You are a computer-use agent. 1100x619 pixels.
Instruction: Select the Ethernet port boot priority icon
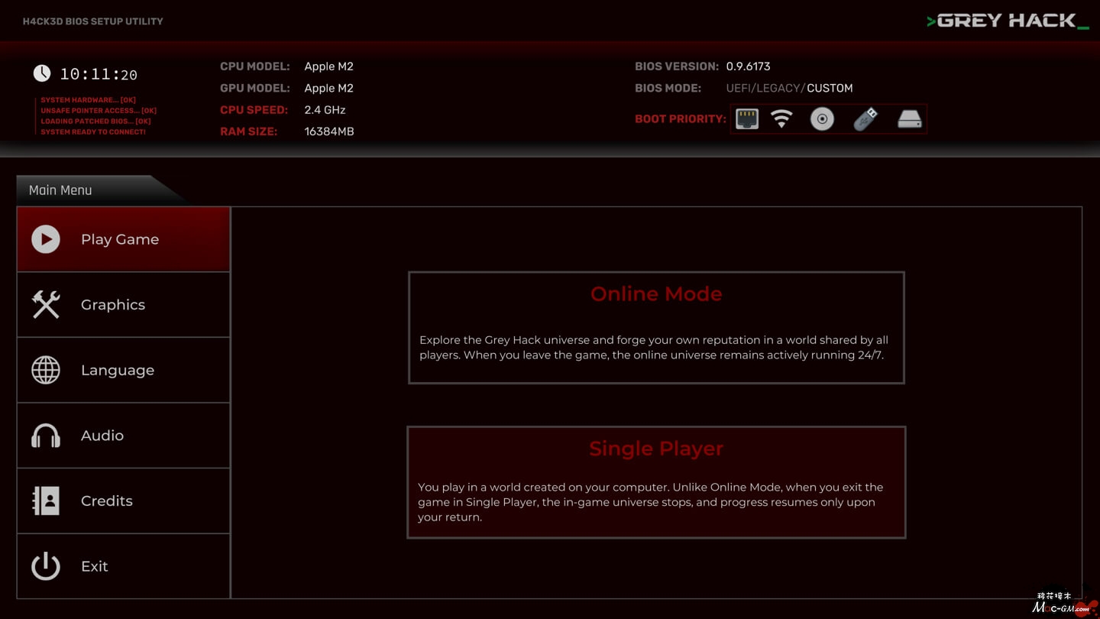(747, 118)
